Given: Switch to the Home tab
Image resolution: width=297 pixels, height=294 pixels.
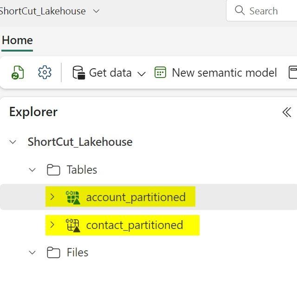Looking at the screenshot, I should point(17,40).
